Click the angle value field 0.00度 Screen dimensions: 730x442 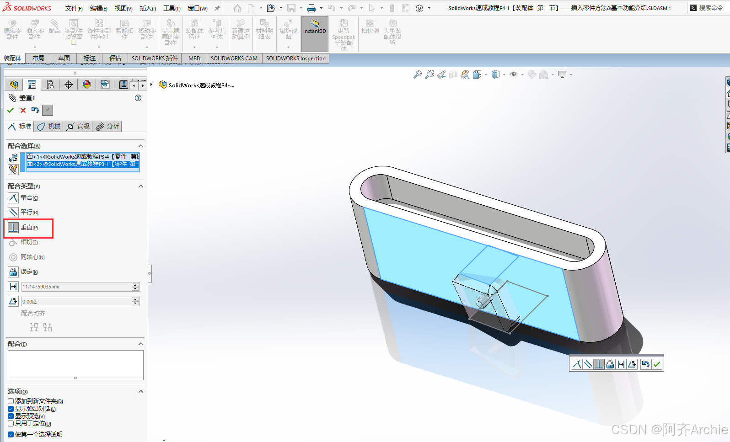76,301
